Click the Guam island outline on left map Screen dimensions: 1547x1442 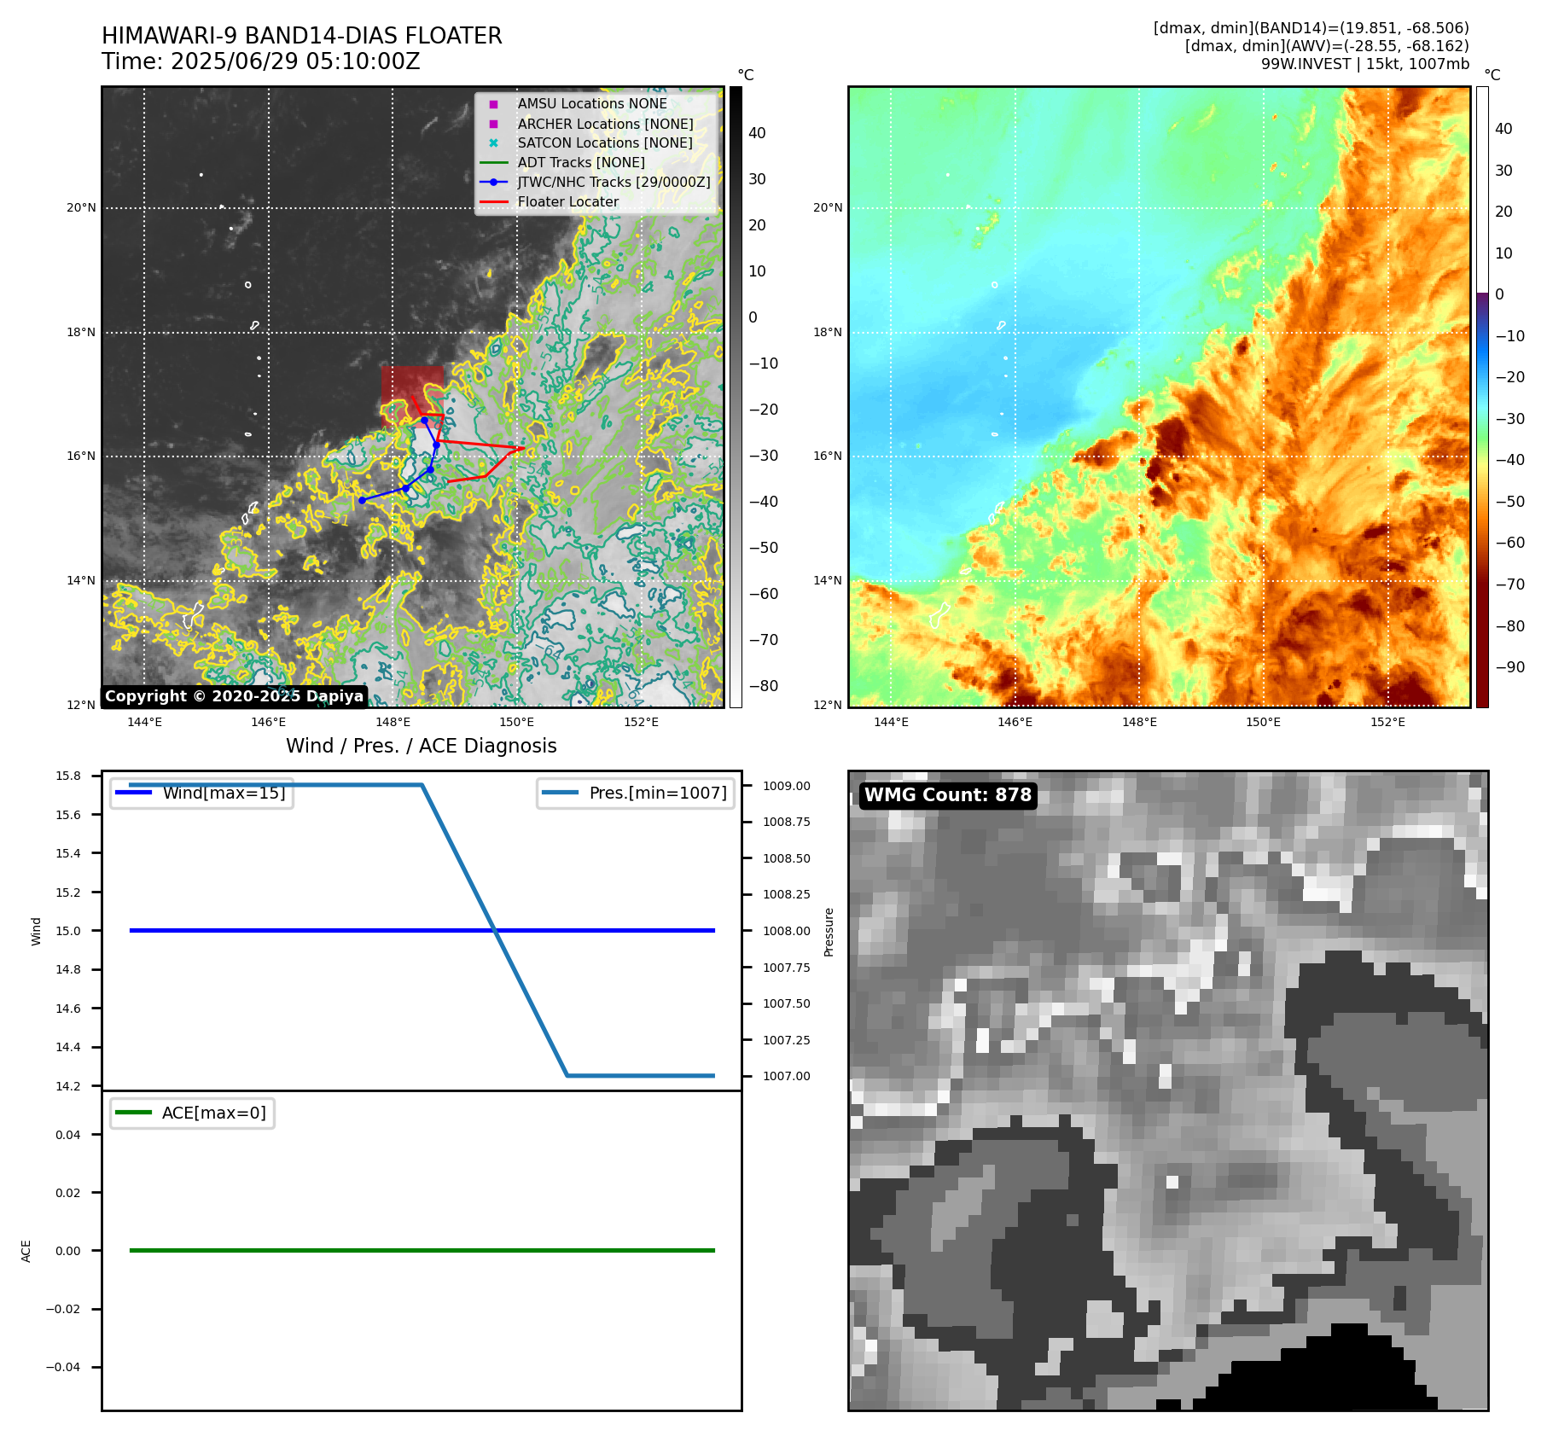click(194, 614)
